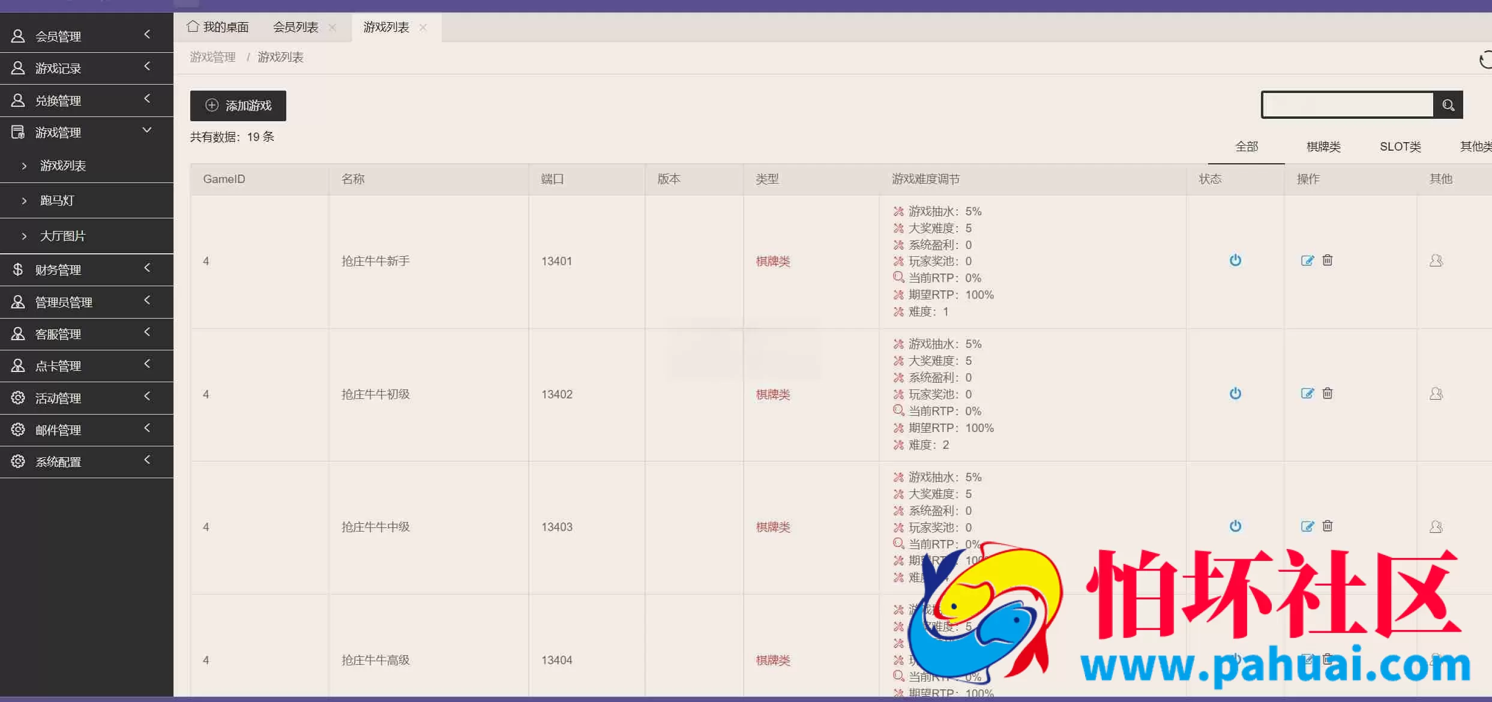Toggle power status of 抢庄牛牛初级
The width and height of the screenshot is (1492, 702).
tap(1235, 394)
